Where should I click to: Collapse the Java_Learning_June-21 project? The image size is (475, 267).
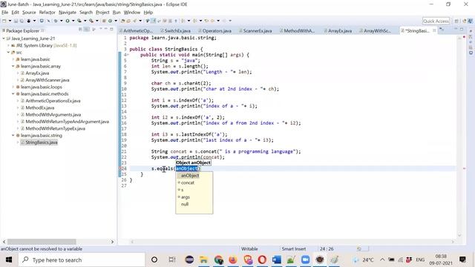click(x=4, y=39)
